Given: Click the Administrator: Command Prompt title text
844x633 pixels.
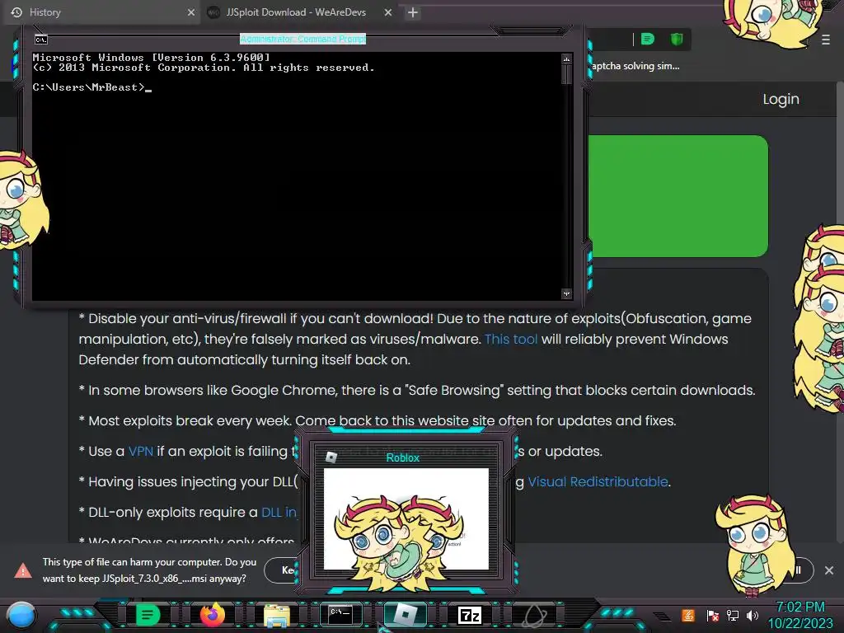Looking at the screenshot, I should (x=302, y=39).
